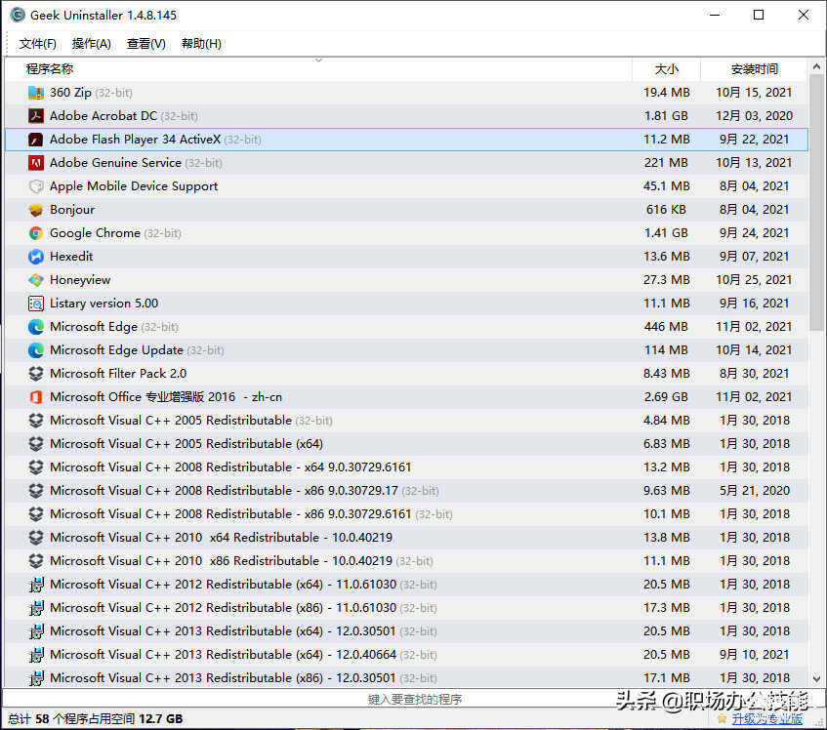
Task: Open the 文件(F) menu
Action: [x=38, y=44]
